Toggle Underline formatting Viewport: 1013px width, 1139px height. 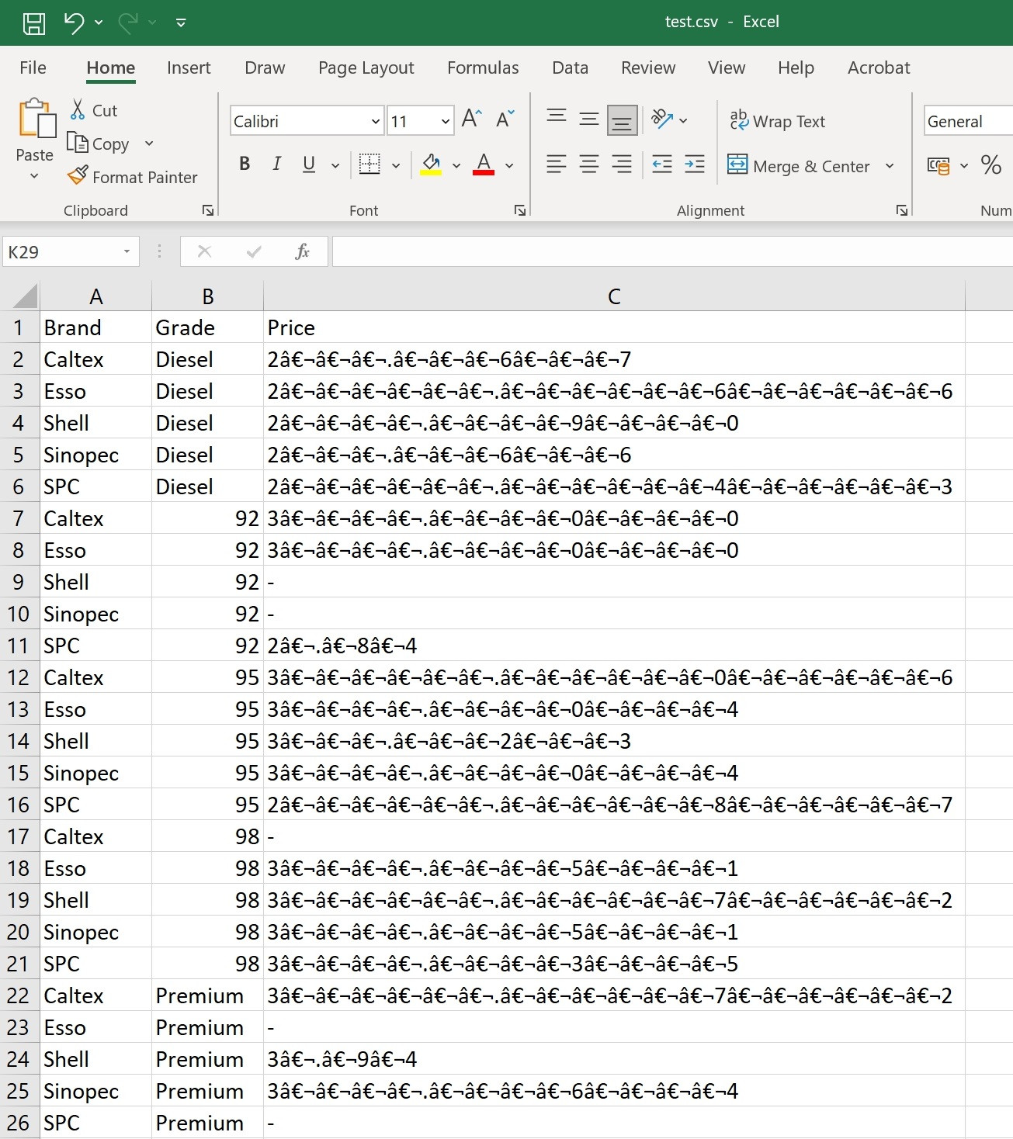click(309, 164)
